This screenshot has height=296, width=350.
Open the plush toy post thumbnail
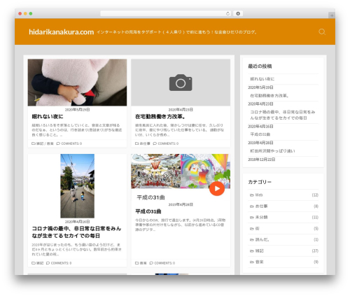pos(77,83)
